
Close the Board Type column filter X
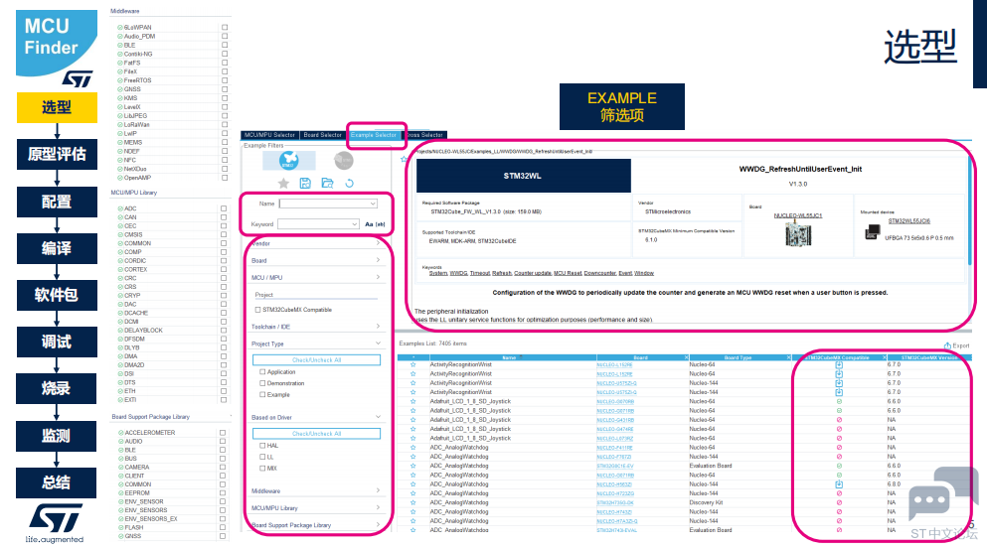coord(788,357)
